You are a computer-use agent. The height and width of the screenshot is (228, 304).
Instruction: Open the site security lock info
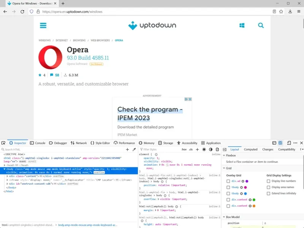pyautogui.click(x=38, y=12)
